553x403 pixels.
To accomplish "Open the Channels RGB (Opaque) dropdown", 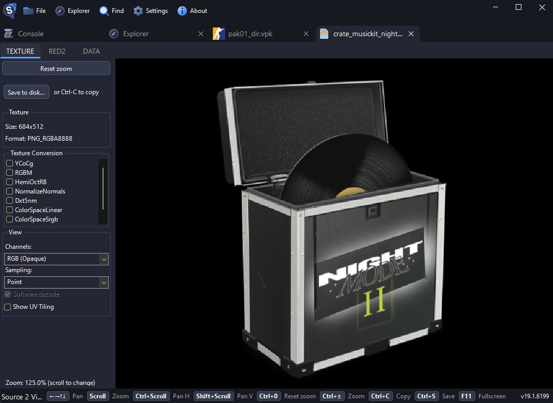I will (56, 259).
